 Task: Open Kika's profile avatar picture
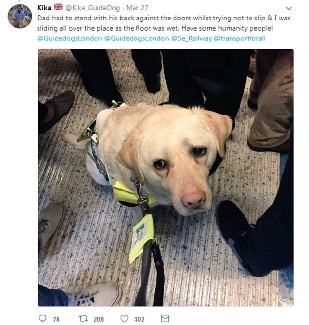pyautogui.click(x=20, y=16)
